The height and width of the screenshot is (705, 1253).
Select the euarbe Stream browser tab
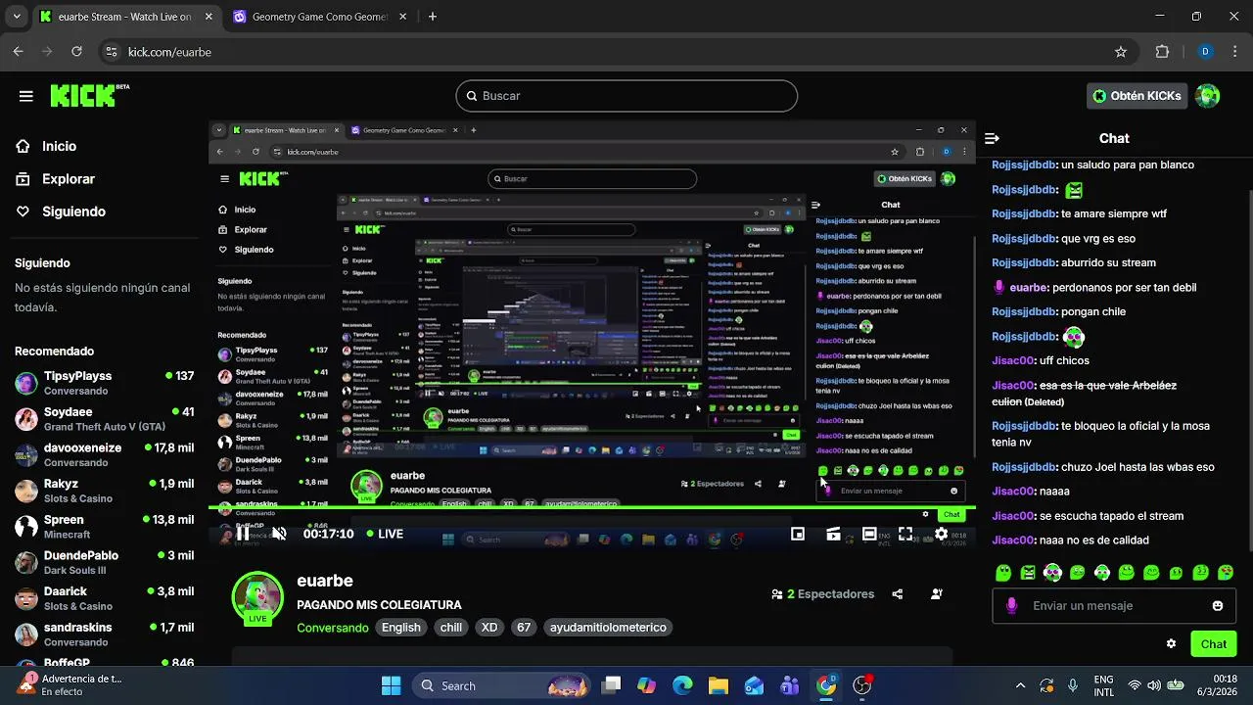[x=127, y=17]
